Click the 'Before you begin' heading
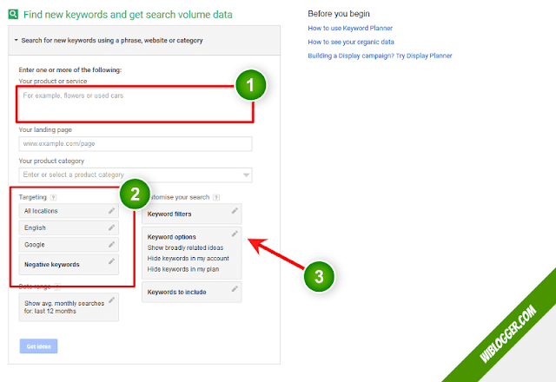556x382 pixels. [339, 14]
